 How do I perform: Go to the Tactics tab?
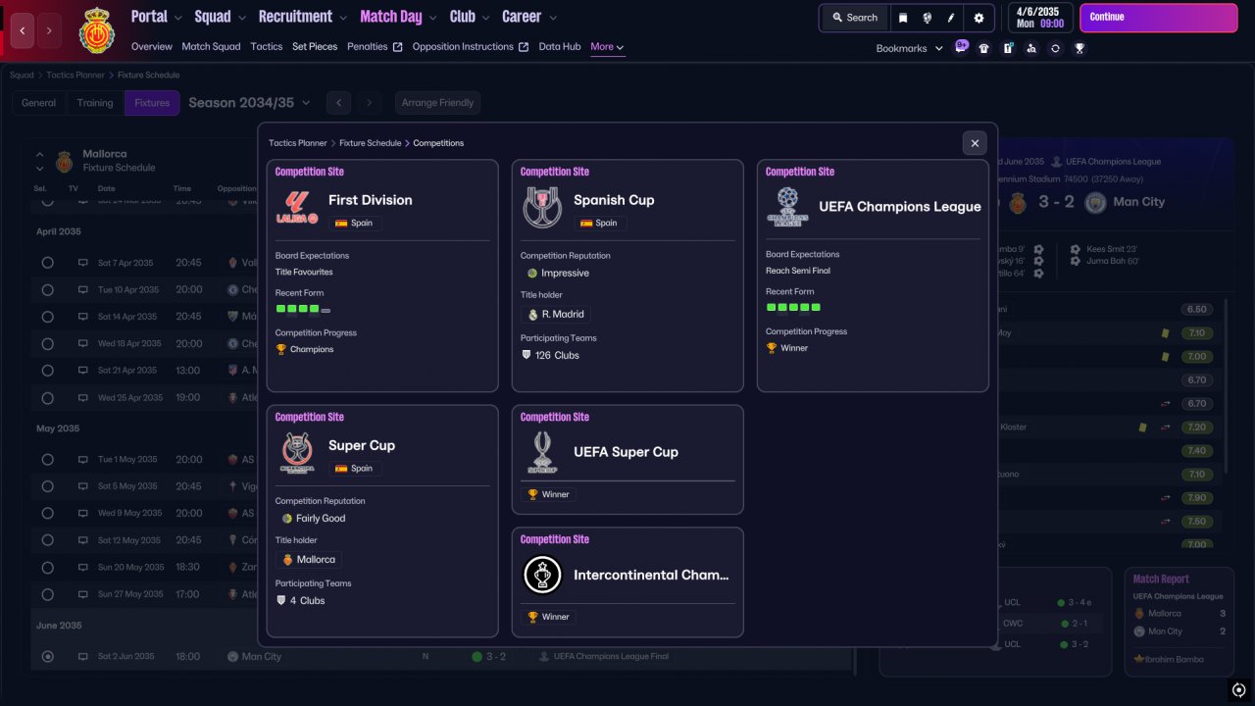point(267,47)
